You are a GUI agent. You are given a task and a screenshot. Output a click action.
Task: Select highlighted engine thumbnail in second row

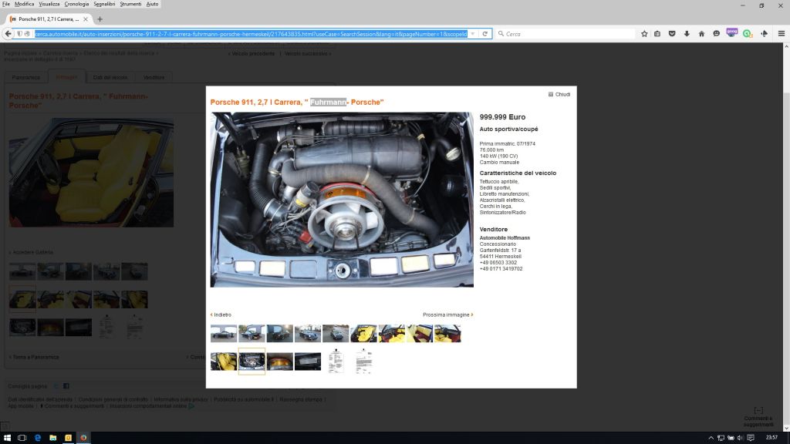tap(252, 362)
